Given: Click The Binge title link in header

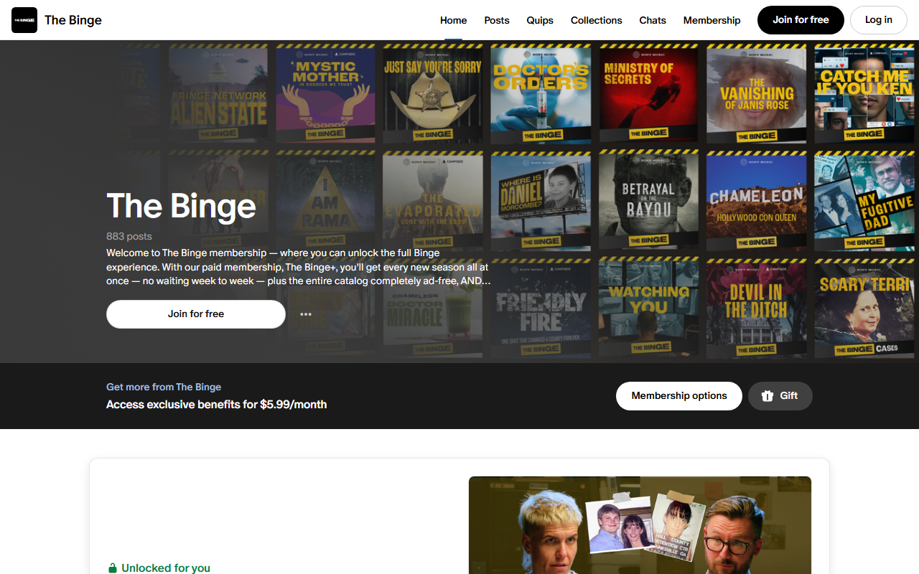Looking at the screenshot, I should [73, 20].
